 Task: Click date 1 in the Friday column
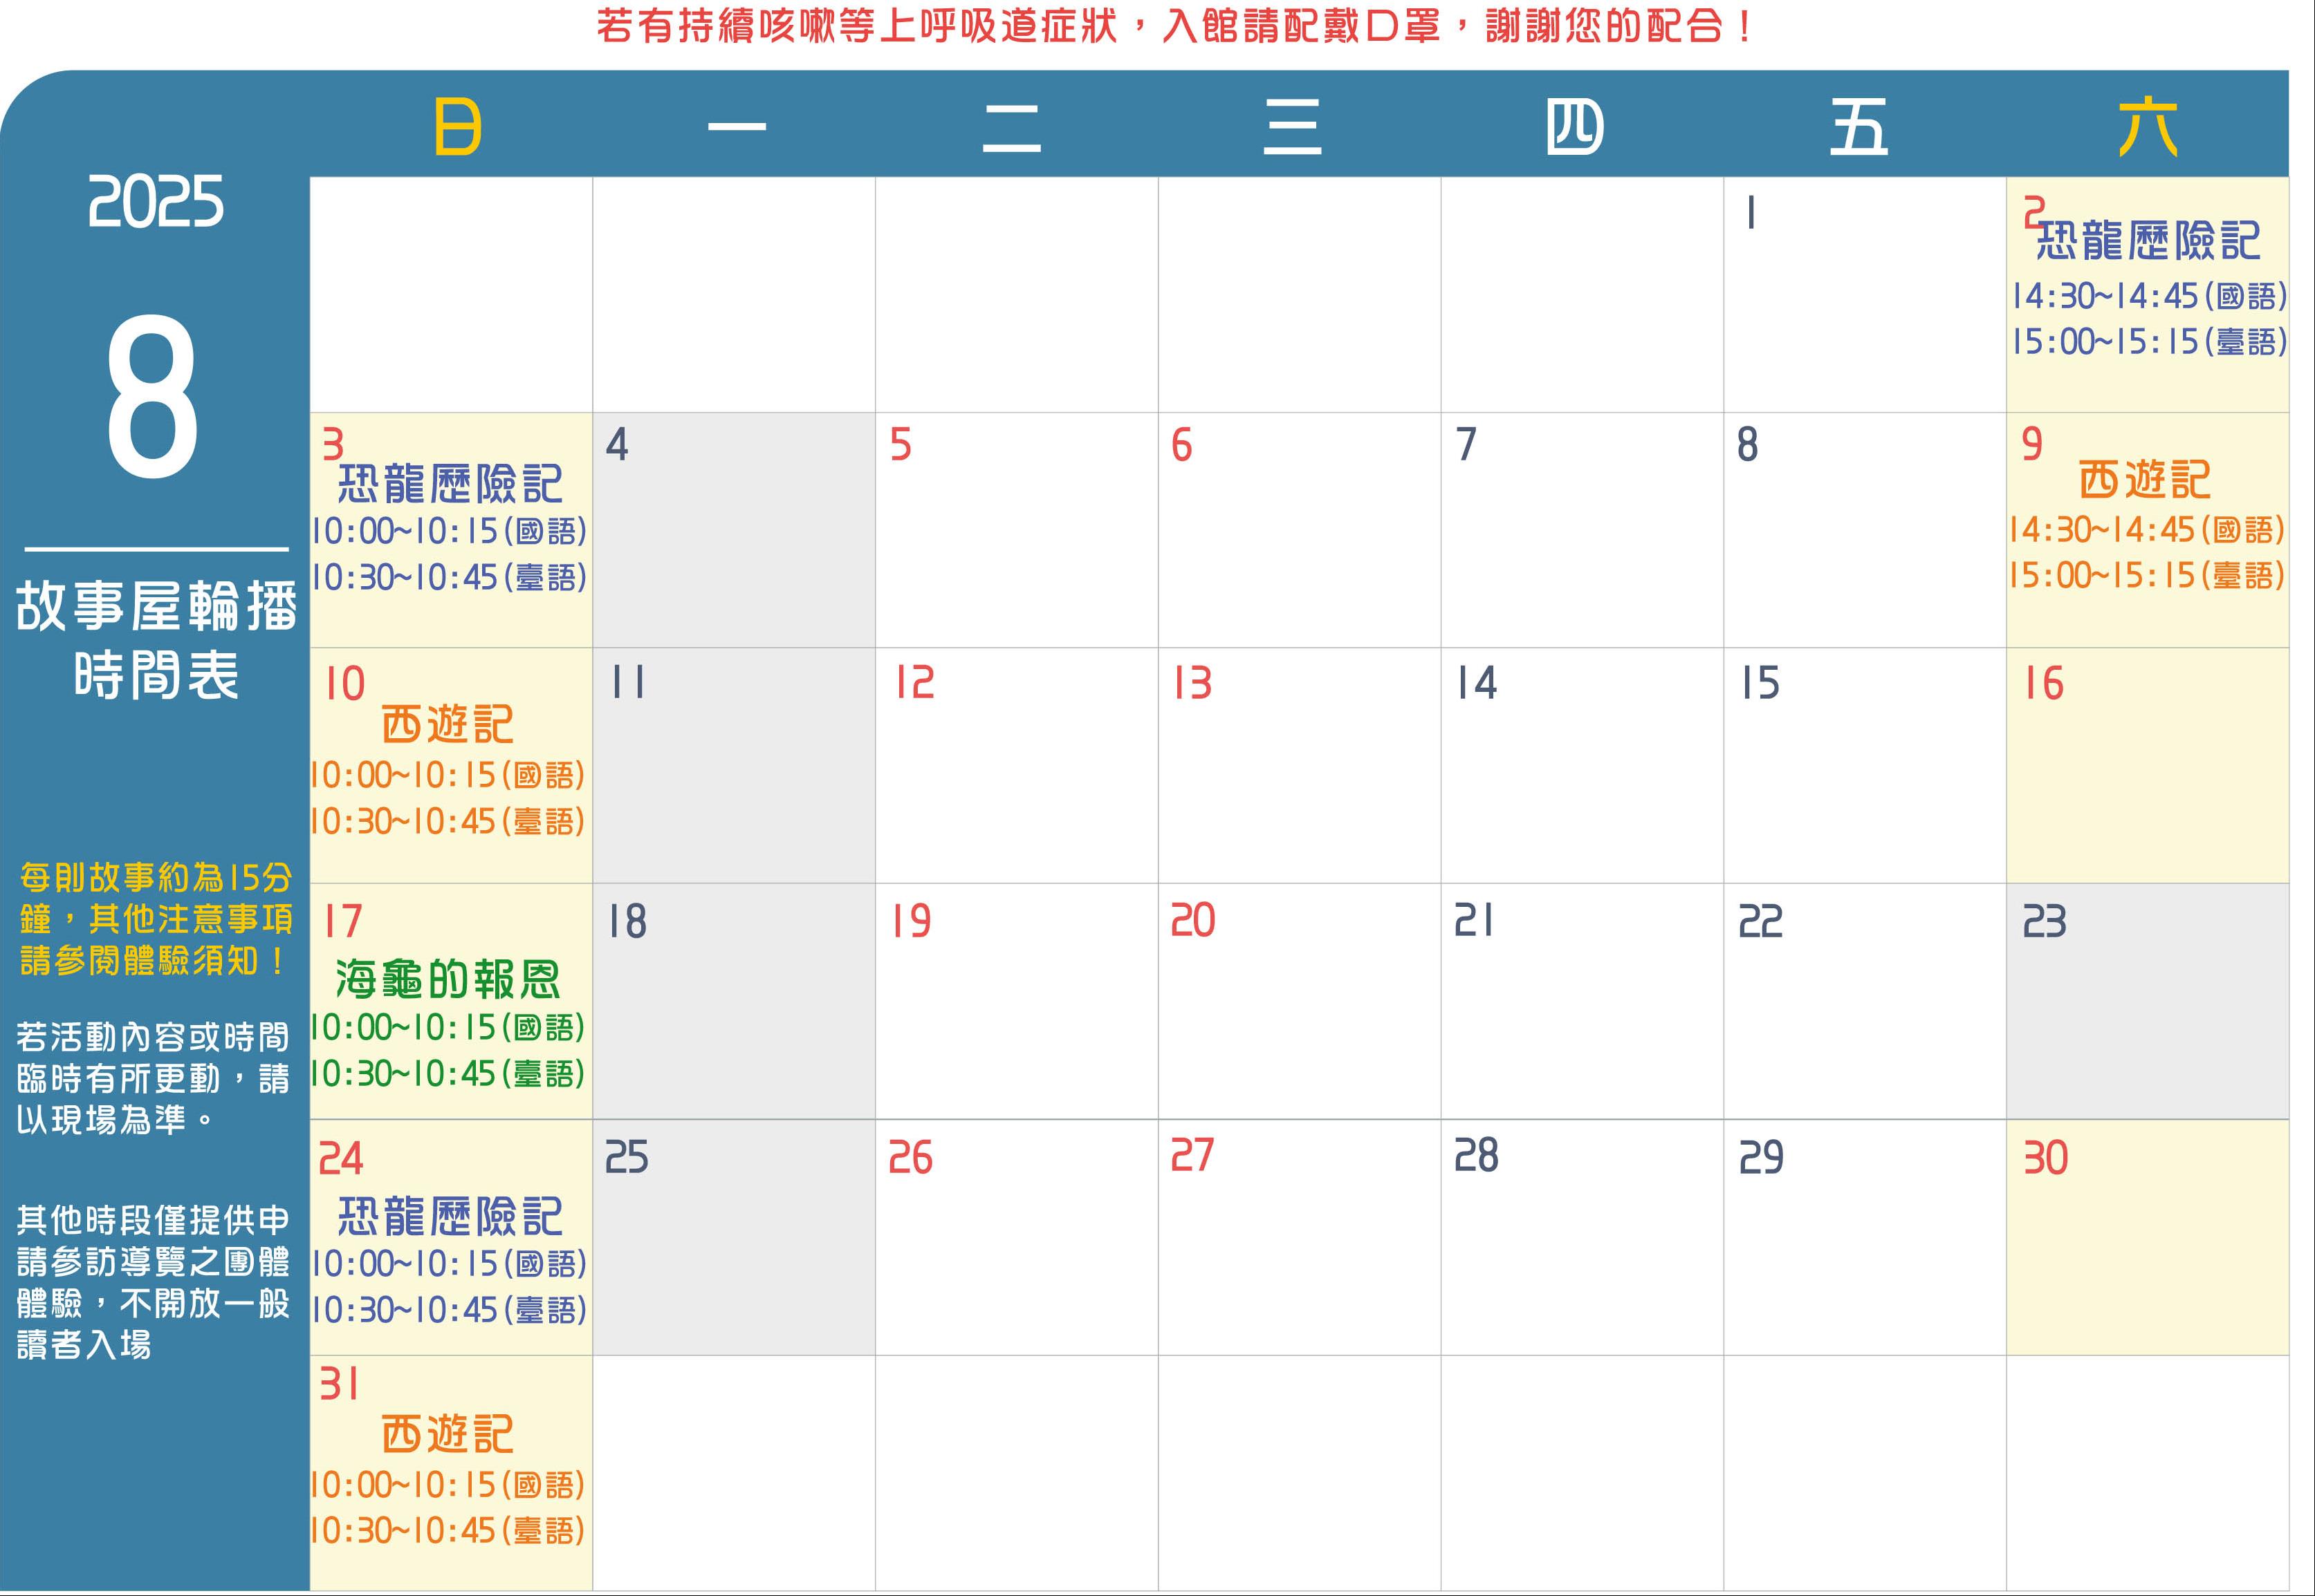pos(1750,212)
